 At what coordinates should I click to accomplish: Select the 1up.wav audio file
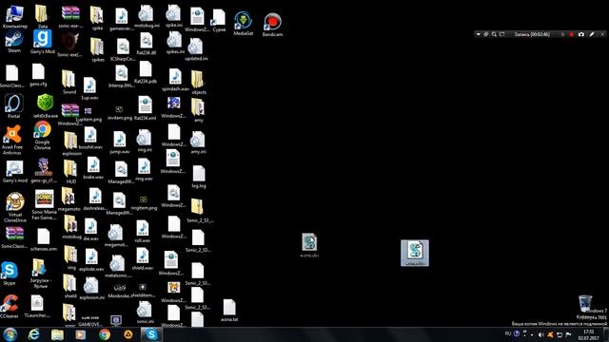point(89,89)
